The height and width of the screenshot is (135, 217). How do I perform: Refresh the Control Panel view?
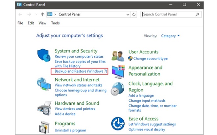pyautogui.click(x=134, y=14)
